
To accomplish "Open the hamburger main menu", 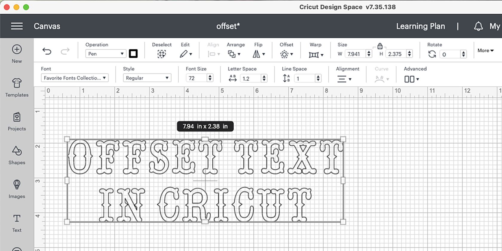I will 17,26.
